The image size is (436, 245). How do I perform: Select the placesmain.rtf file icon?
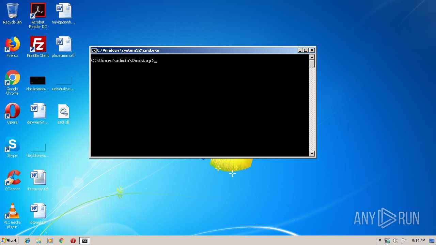pos(63,47)
